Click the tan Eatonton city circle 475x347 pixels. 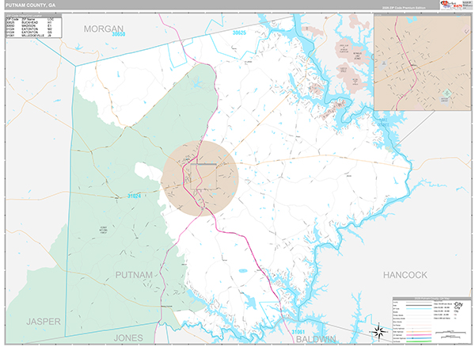pyautogui.click(x=200, y=178)
